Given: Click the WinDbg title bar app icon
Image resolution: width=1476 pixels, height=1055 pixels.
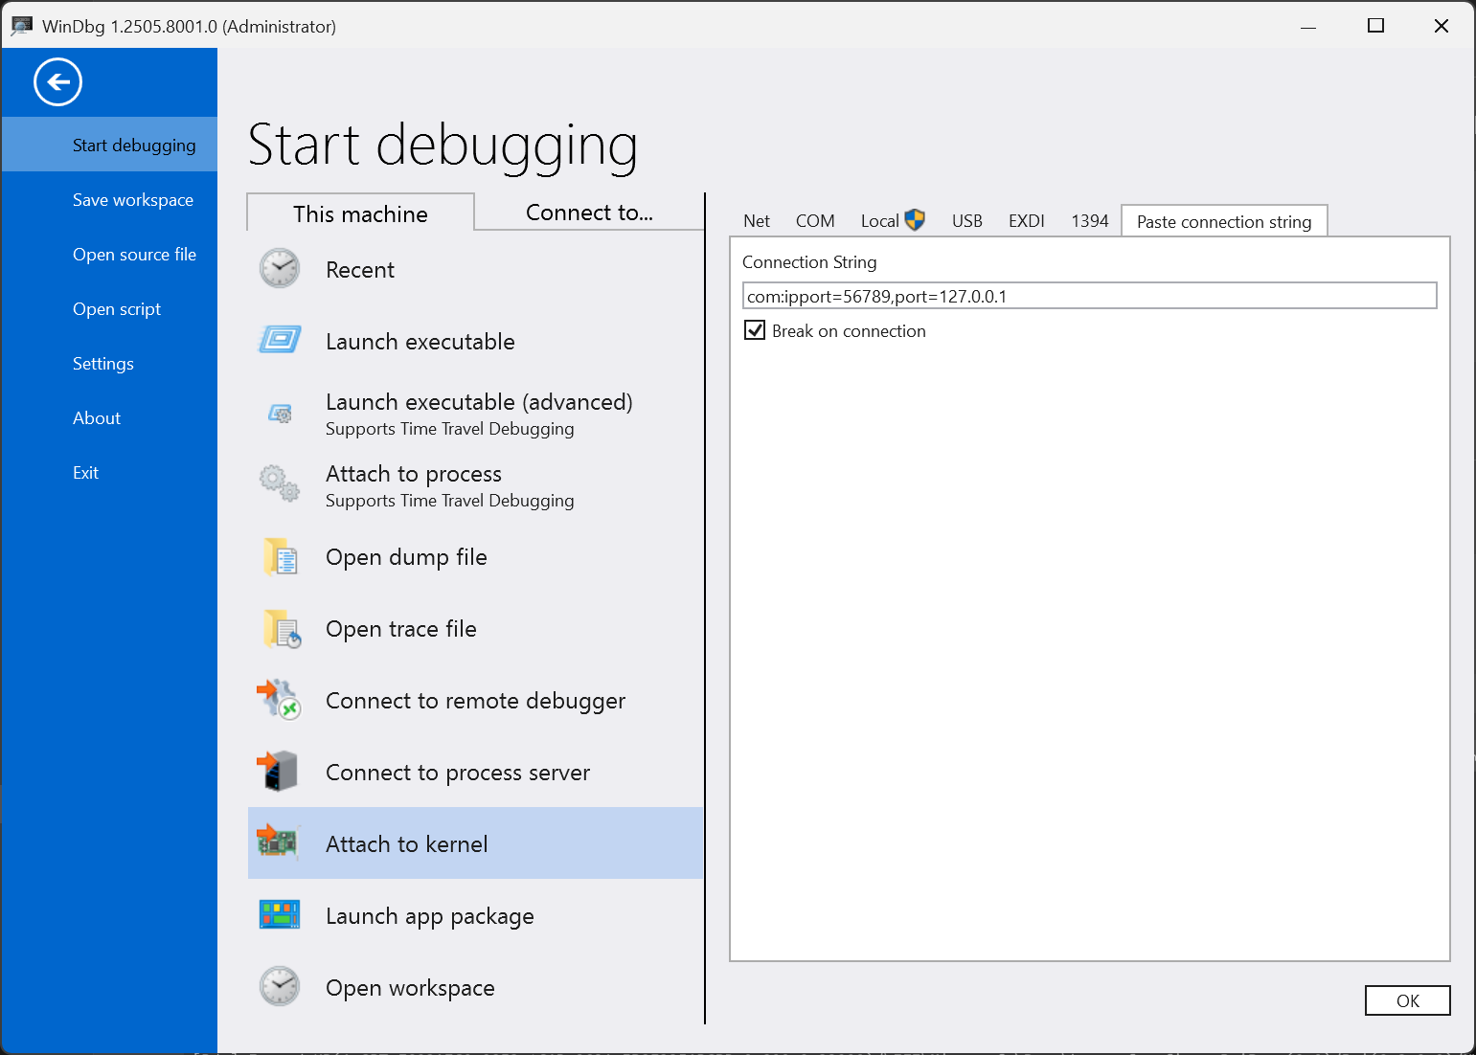Looking at the screenshot, I should [x=21, y=26].
